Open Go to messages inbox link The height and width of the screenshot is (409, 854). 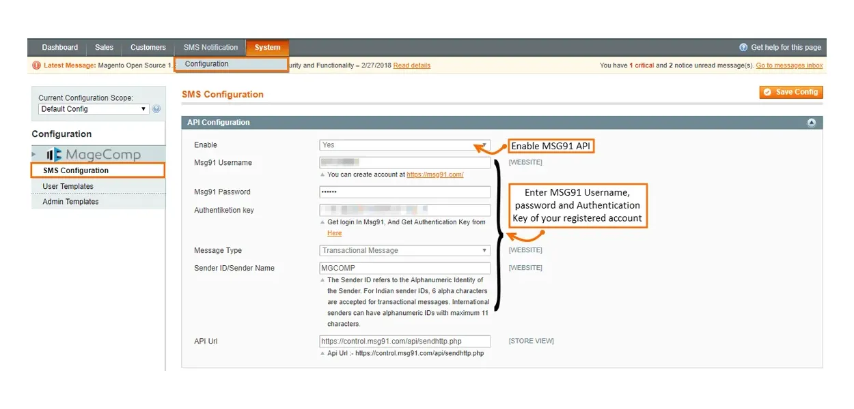click(789, 65)
